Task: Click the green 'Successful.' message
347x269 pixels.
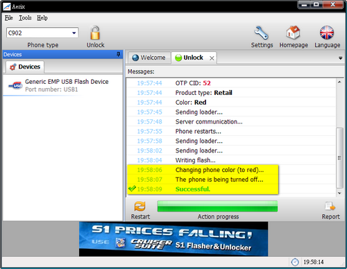Action: (x=193, y=189)
